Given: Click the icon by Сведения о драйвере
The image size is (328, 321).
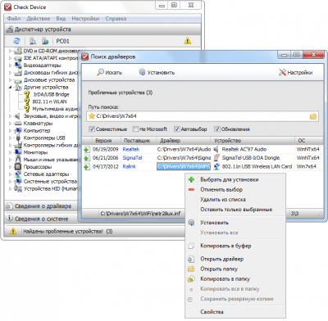Looking at the screenshot, I should coord(9,206).
